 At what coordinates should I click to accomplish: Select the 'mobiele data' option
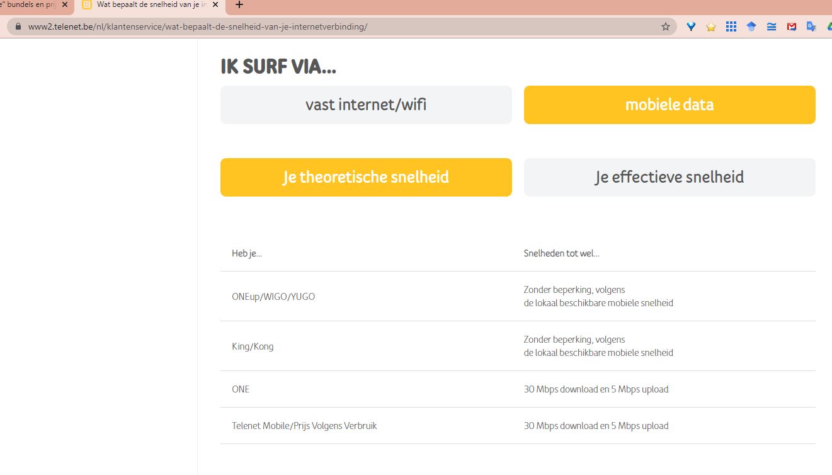670,105
